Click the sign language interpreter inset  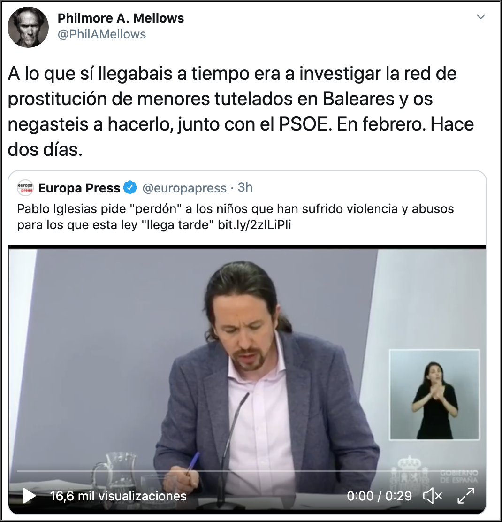(x=434, y=395)
